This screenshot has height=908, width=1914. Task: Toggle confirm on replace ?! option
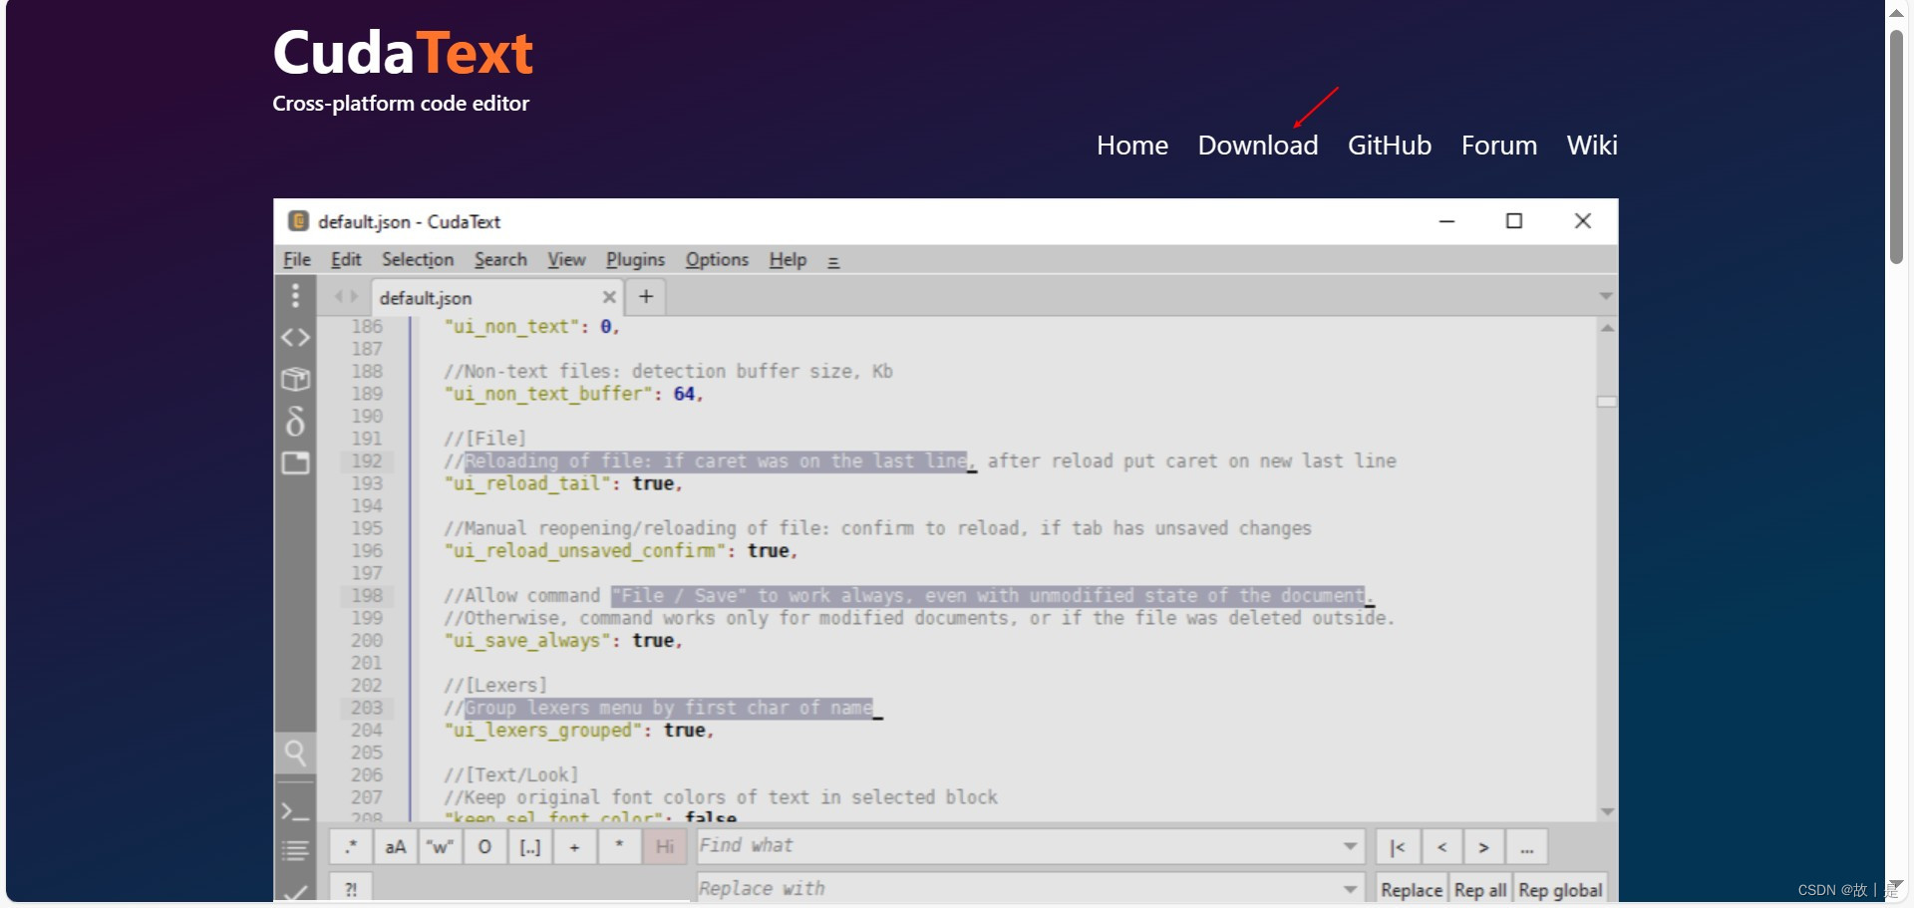click(351, 888)
